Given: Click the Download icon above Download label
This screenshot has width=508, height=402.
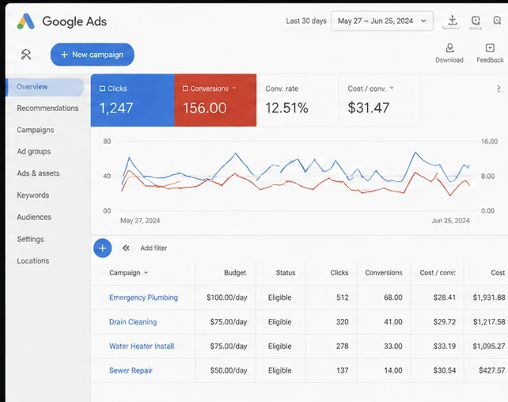Looking at the screenshot, I should pos(449,48).
